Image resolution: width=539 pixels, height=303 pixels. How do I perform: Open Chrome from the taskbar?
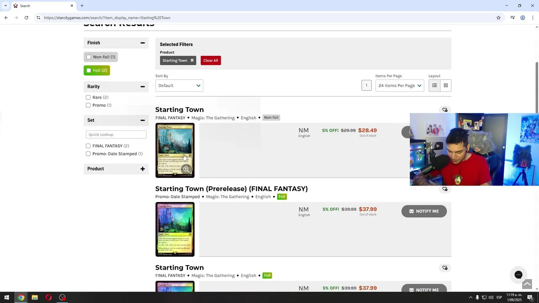(x=21, y=298)
